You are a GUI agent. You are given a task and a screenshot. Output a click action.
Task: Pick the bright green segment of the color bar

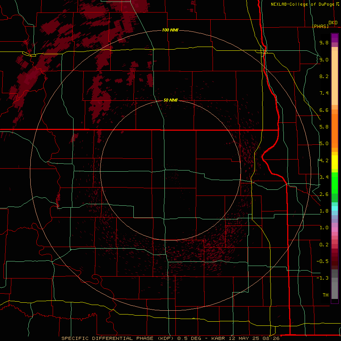(335, 183)
